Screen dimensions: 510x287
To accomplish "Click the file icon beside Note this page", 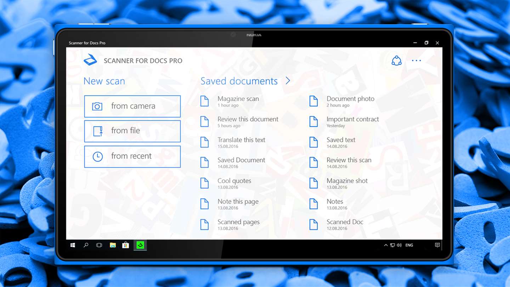I will tap(205, 204).
